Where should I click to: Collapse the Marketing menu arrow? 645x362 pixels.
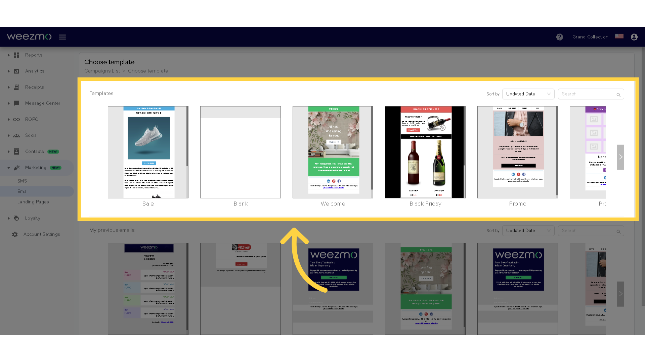click(x=9, y=168)
